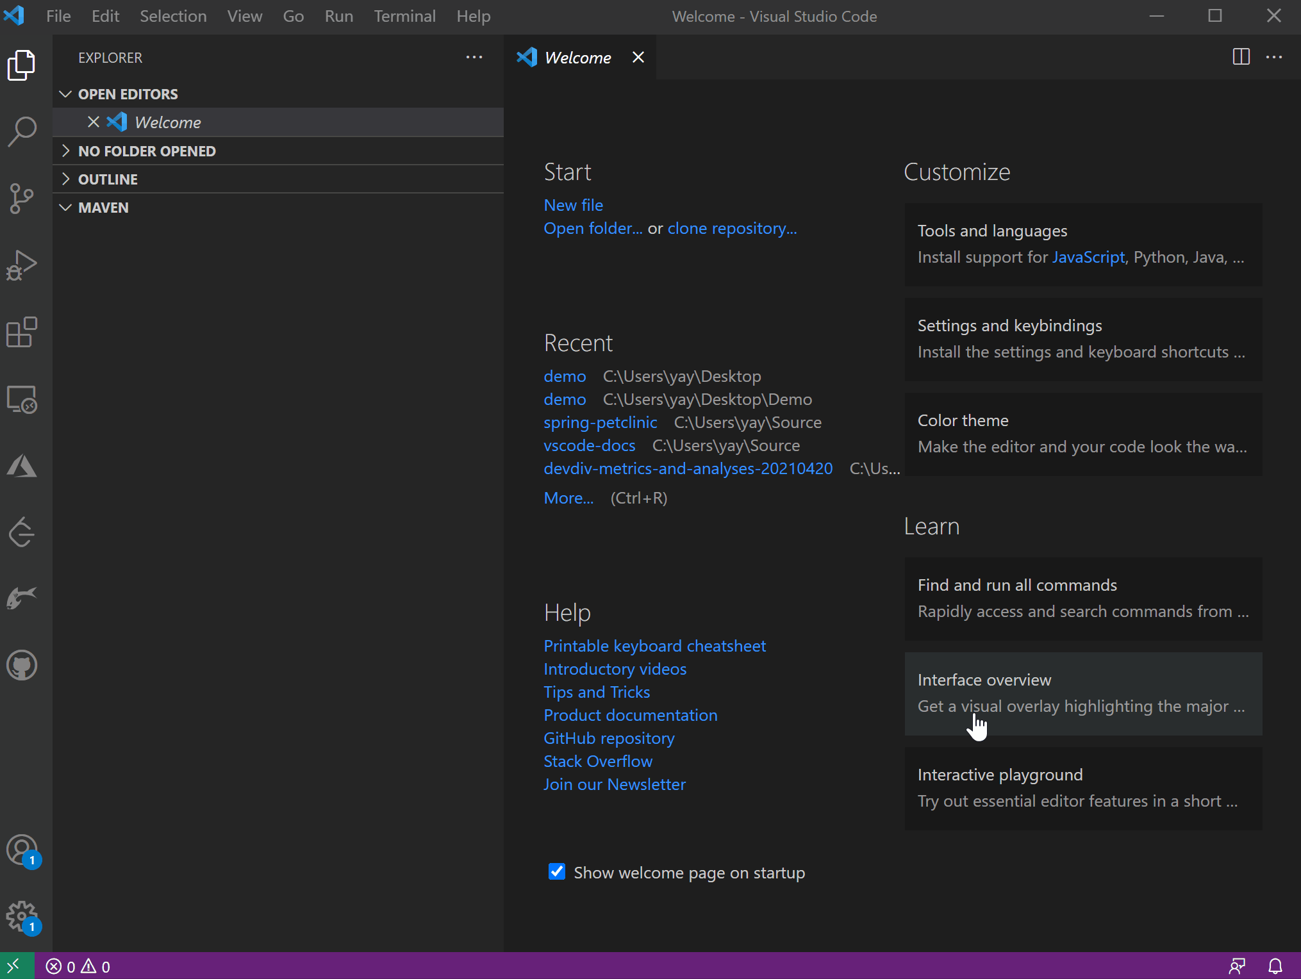The height and width of the screenshot is (979, 1301).
Task: Click the error and warning status bar indicator
Action: pos(78,966)
